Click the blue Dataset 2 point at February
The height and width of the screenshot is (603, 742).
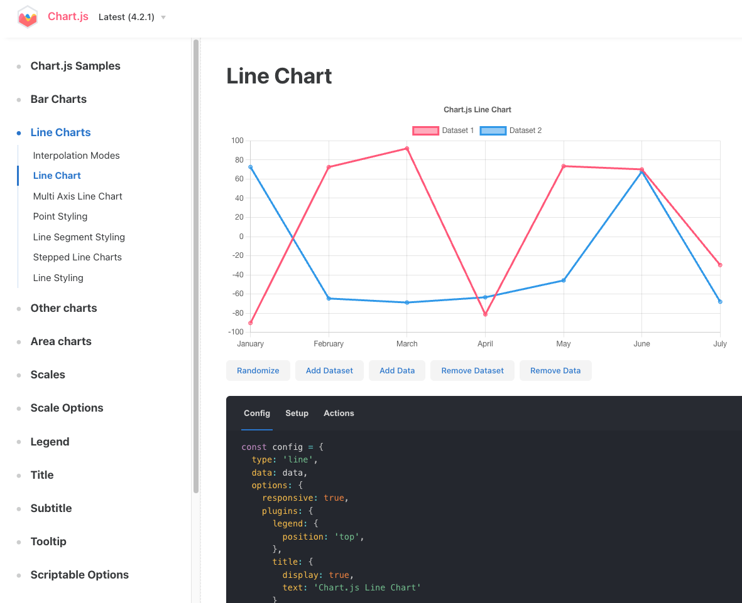pos(329,298)
